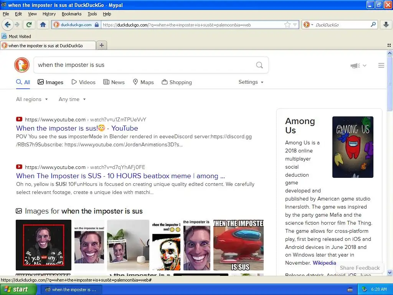The height and width of the screenshot is (295, 393).
Task: Open the URL history dropdown arrow
Action: point(295,25)
